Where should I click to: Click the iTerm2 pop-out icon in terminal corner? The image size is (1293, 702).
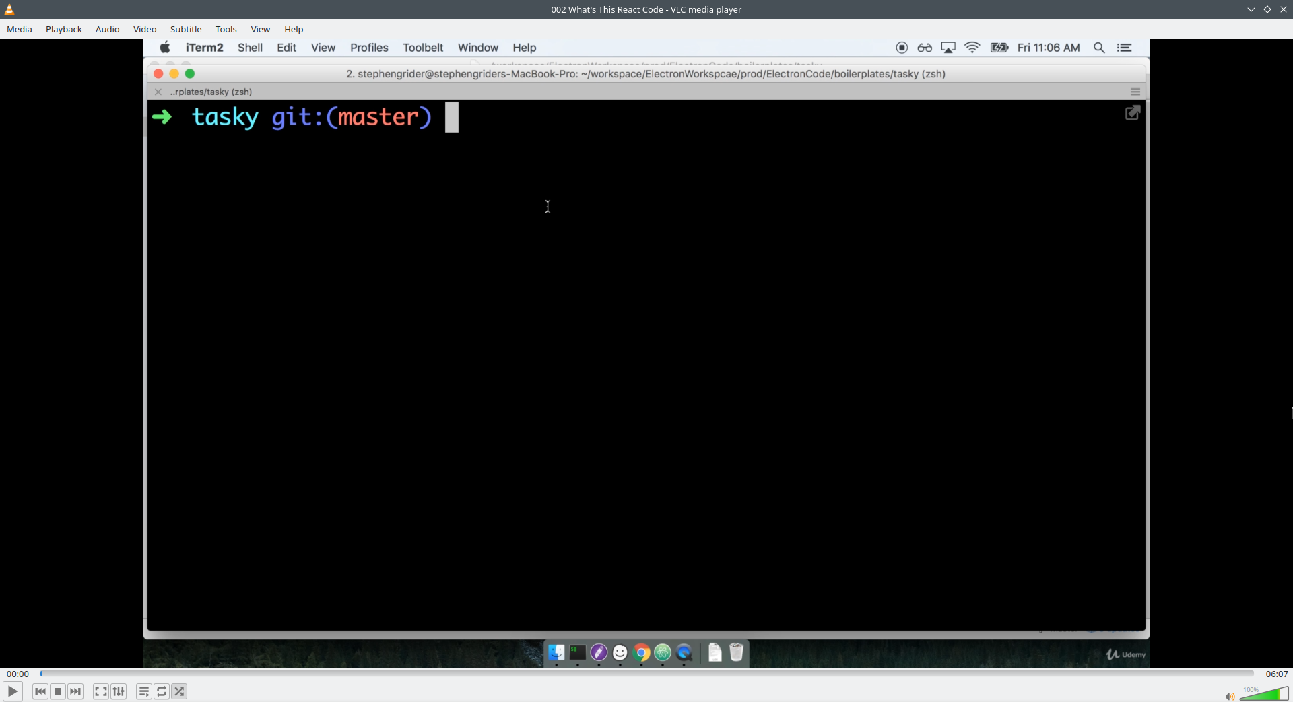pos(1133,113)
